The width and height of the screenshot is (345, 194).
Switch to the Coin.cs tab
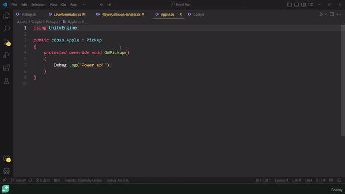pos(196,15)
